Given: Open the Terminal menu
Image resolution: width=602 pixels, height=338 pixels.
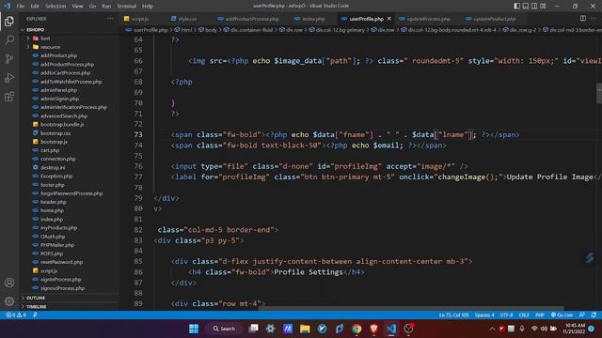Looking at the screenshot, I should (x=126, y=7).
